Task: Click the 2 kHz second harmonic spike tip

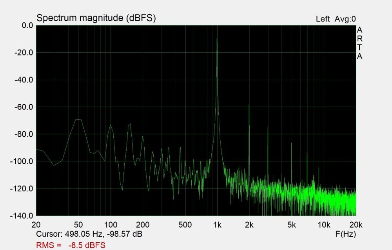Action: [x=249, y=104]
